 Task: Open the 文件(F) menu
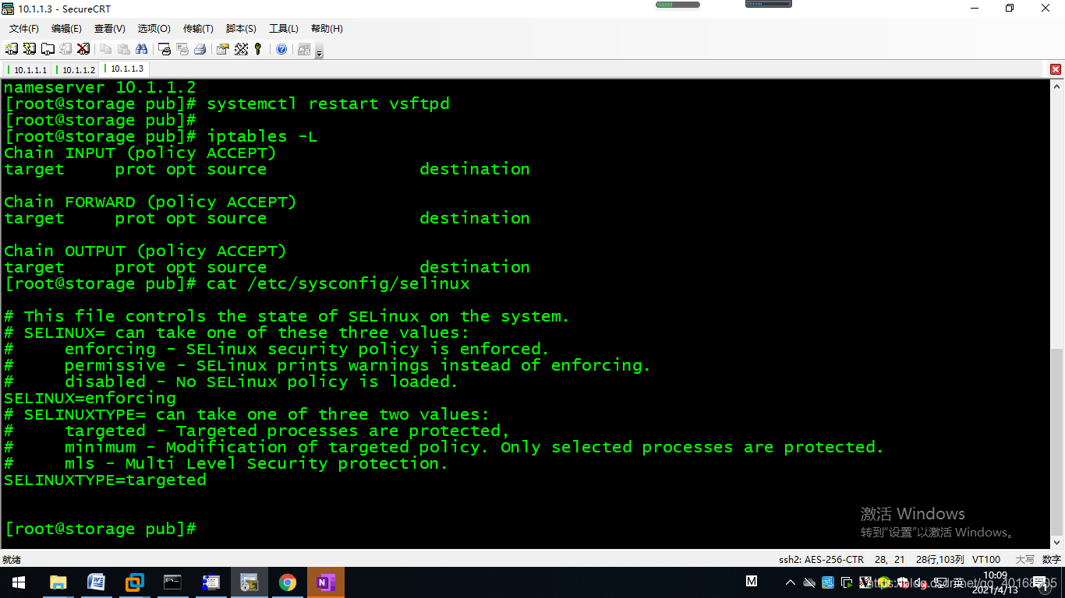pos(24,29)
